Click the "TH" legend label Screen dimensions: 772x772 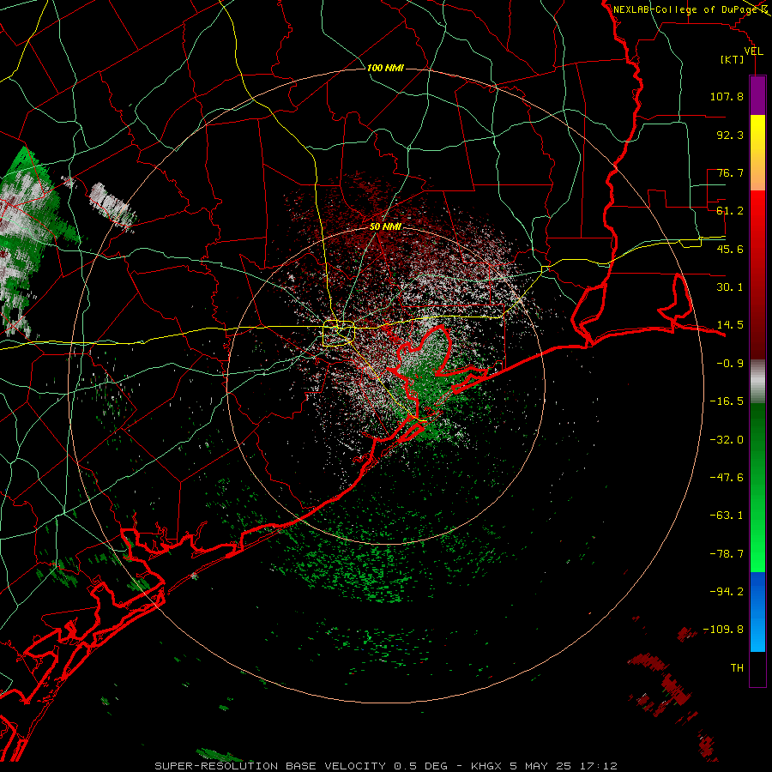pos(737,668)
